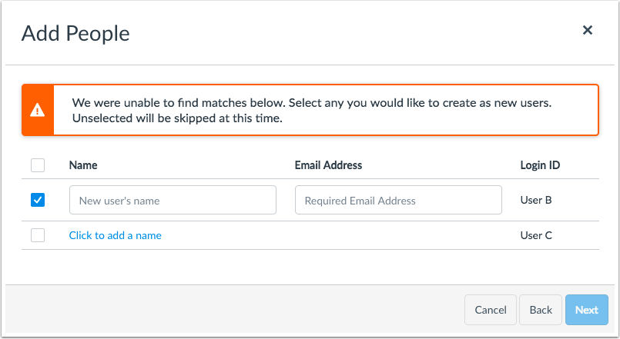Click the orange warning triangle icon
Viewport: 620px width, 339px height.
[37, 110]
